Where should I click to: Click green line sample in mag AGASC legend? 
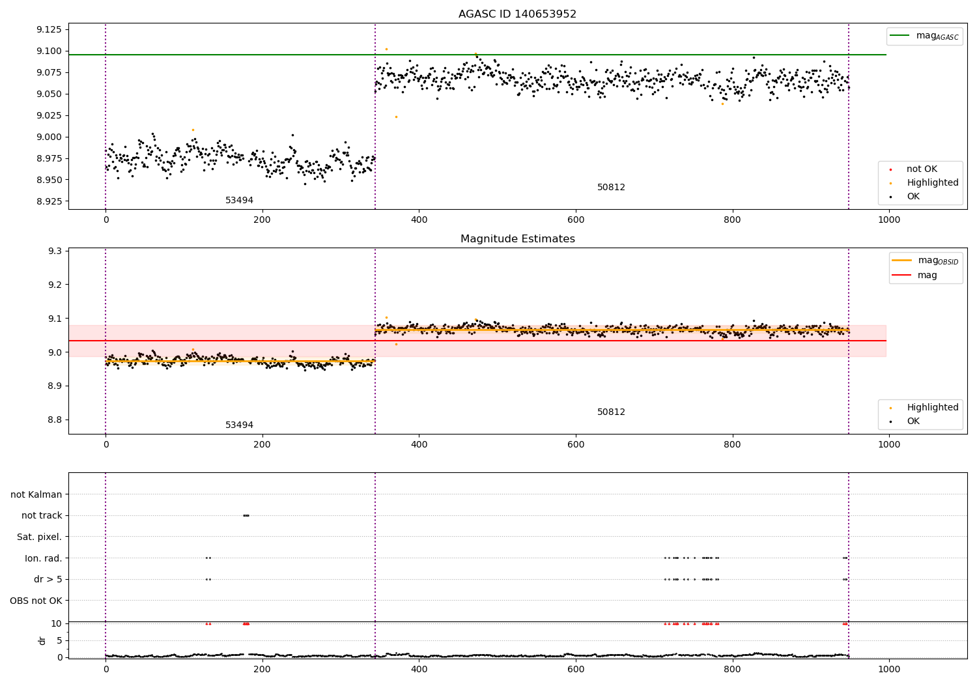coord(900,36)
